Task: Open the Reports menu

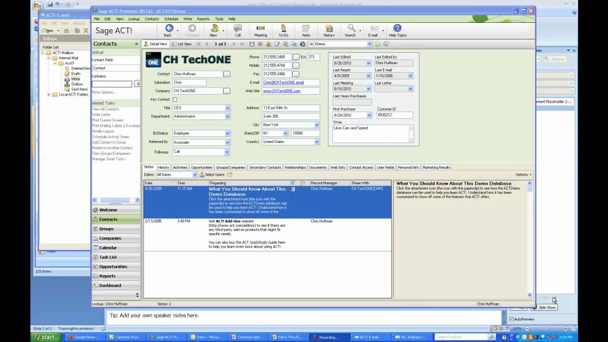Action: pyautogui.click(x=203, y=19)
